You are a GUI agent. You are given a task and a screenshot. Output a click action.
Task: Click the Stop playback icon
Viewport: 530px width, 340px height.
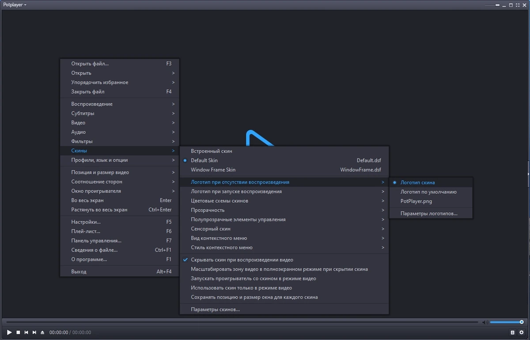coord(18,332)
